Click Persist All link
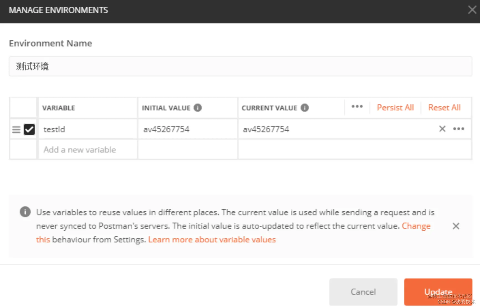 pos(395,108)
